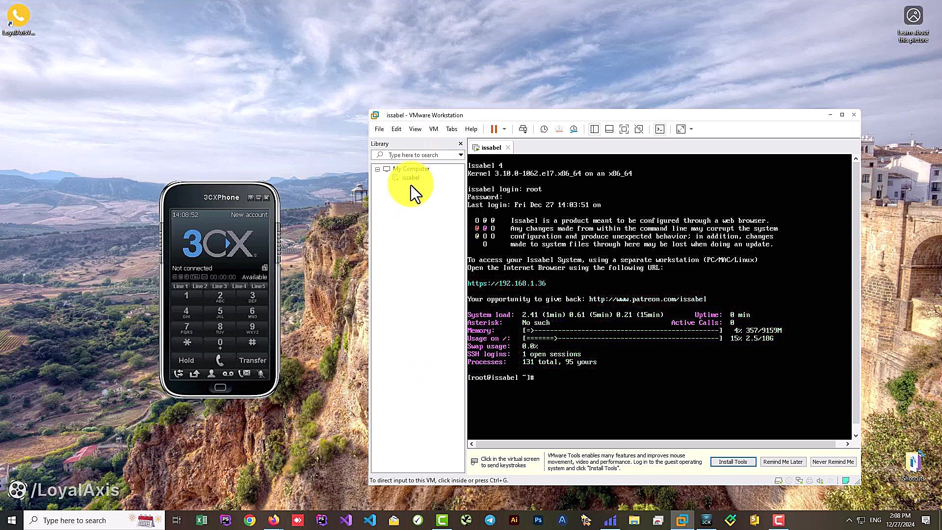Open the Help menu in VMware

pos(471,129)
